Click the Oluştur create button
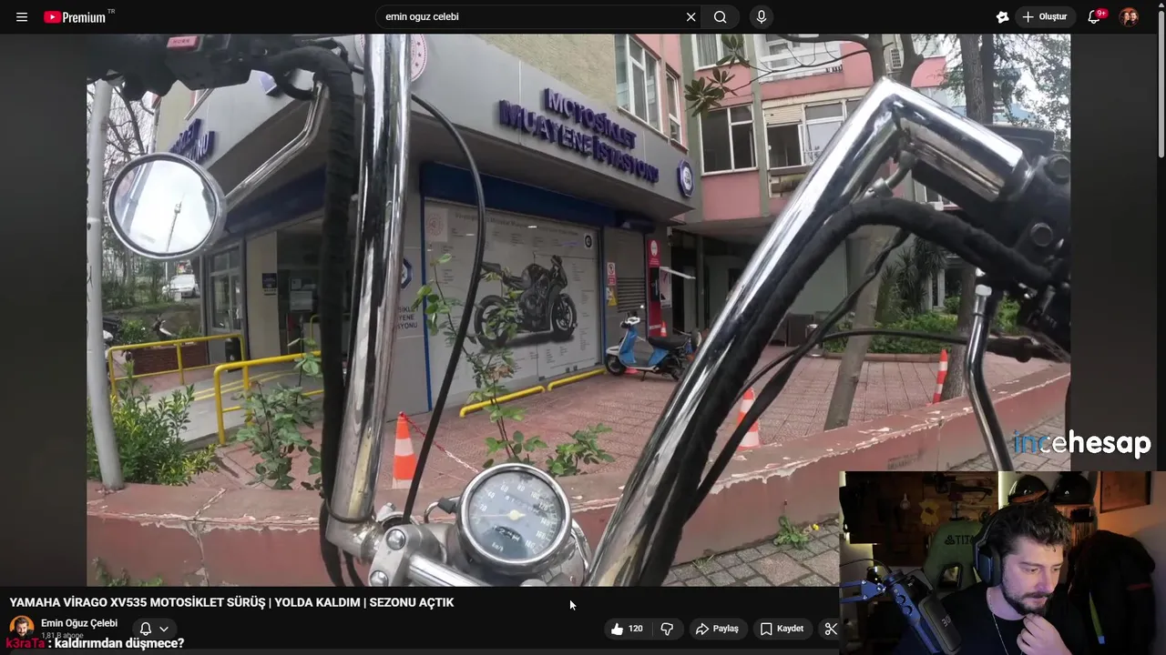 tap(1045, 17)
